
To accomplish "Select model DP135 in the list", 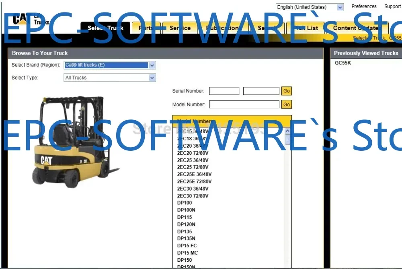I will (185, 232).
